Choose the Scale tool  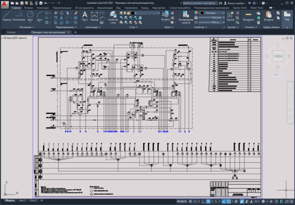coord(62,23)
